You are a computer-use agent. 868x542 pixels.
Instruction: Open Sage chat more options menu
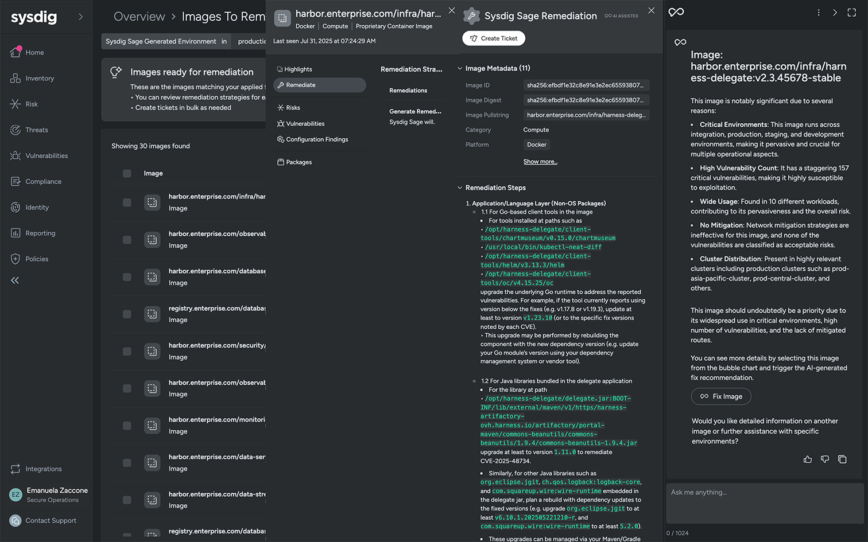coord(819,12)
